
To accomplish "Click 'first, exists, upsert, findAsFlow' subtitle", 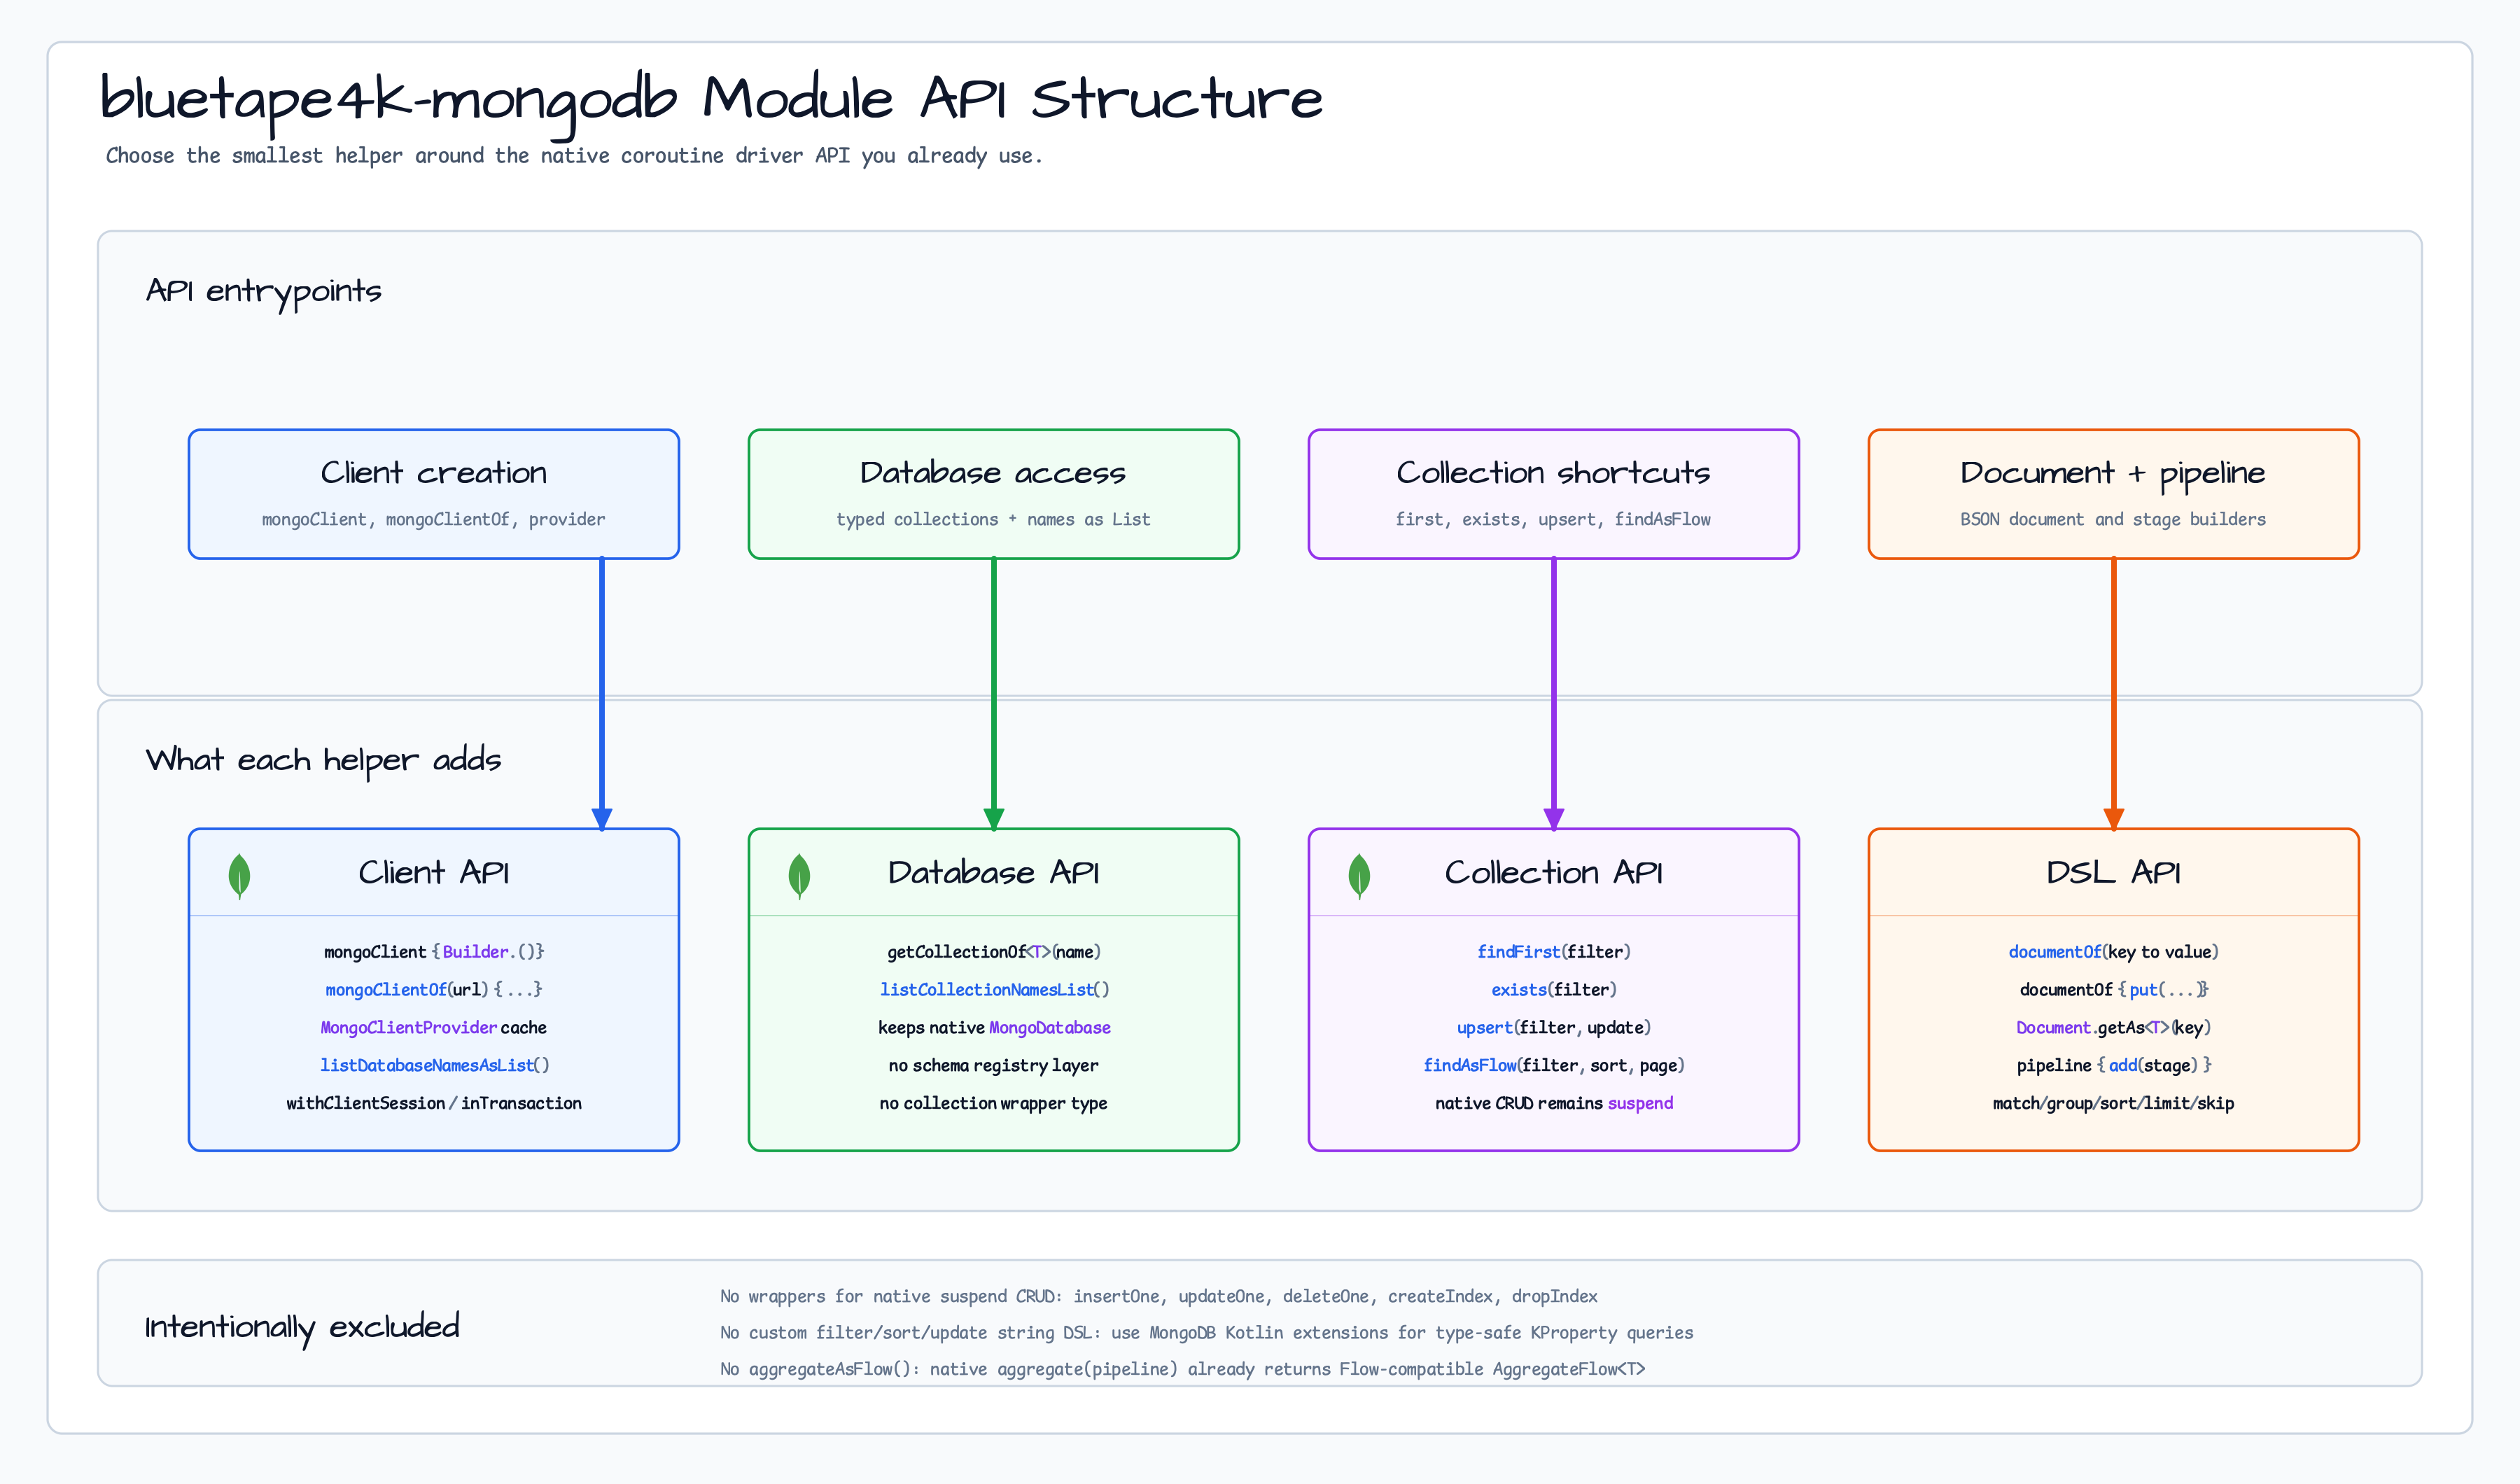I will click(x=1554, y=519).
